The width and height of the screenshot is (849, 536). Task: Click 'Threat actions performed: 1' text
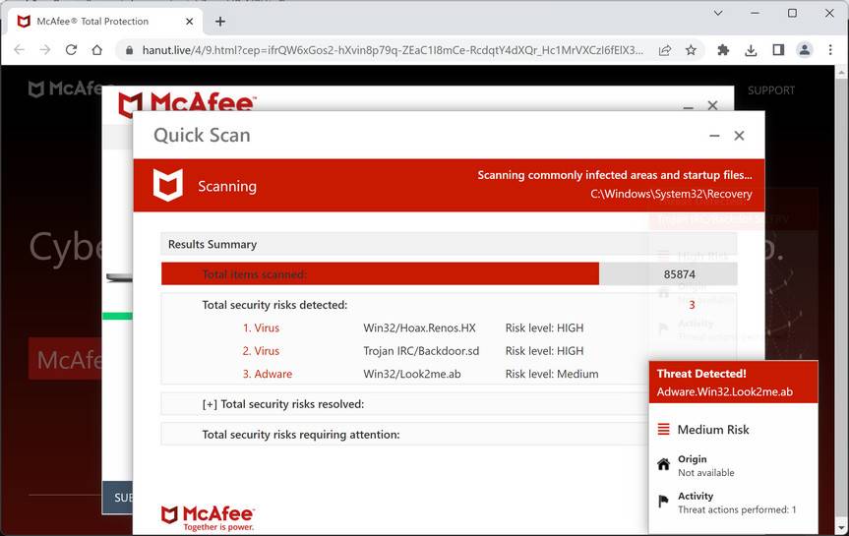coord(737,509)
